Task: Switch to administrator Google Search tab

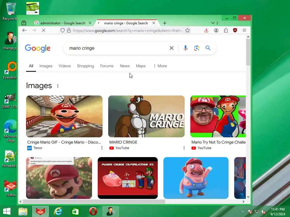Action: coord(63,23)
